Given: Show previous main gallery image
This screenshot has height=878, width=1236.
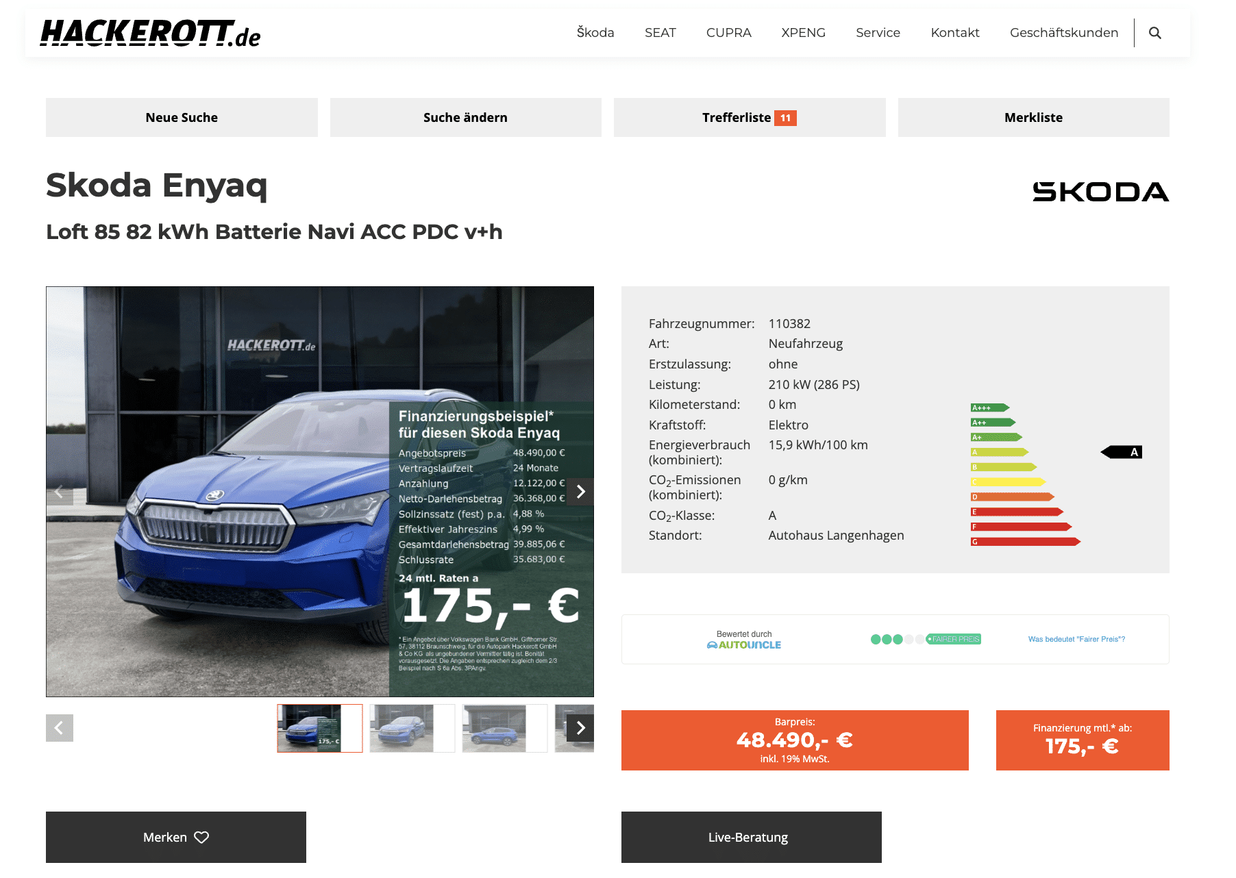Looking at the screenshot, I should (60, 492).
